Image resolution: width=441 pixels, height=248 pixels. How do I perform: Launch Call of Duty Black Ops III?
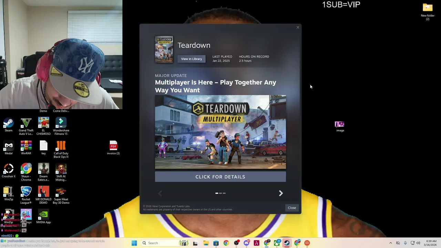[61, 149]
